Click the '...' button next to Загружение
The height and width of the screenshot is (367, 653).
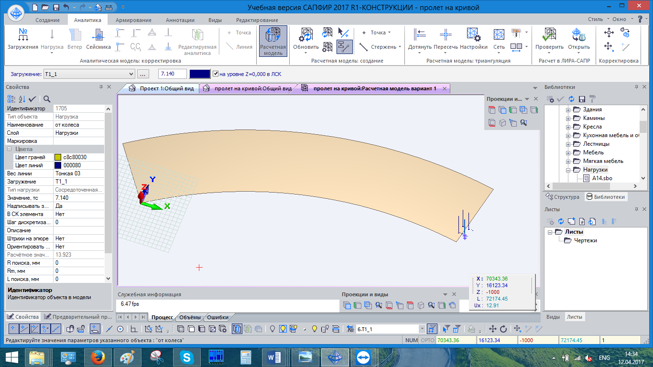tap(143, 74)
